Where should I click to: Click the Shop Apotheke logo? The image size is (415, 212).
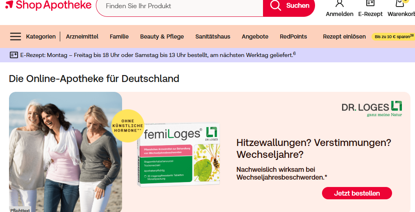pos(48,5)
